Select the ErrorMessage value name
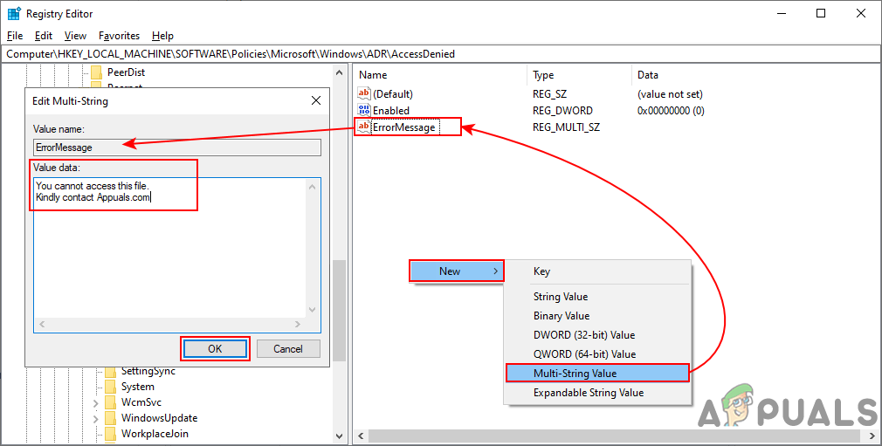 tap(403, 127)
